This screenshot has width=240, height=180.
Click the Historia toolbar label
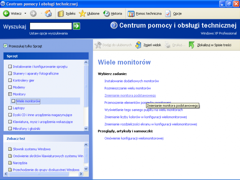pyautogui.click(x=116, y=14)
